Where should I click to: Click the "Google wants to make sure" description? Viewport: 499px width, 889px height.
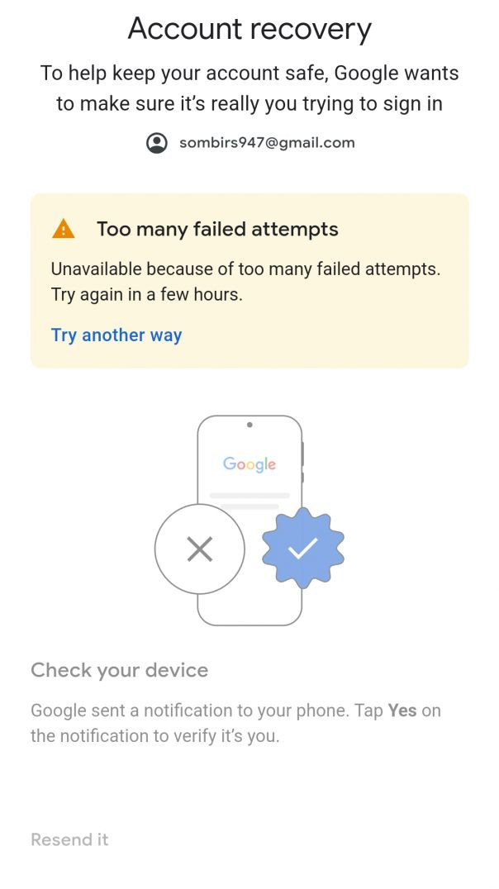point(249,88)
